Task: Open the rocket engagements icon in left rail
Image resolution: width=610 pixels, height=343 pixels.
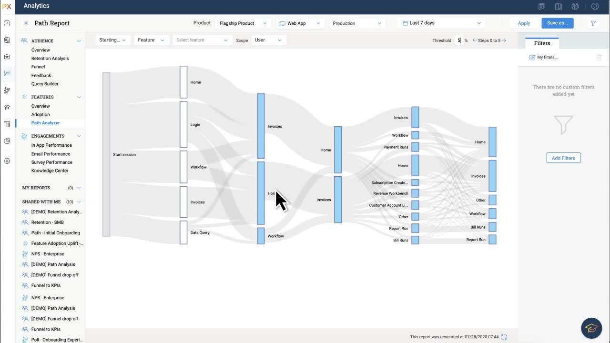Action: click(7, 90)
